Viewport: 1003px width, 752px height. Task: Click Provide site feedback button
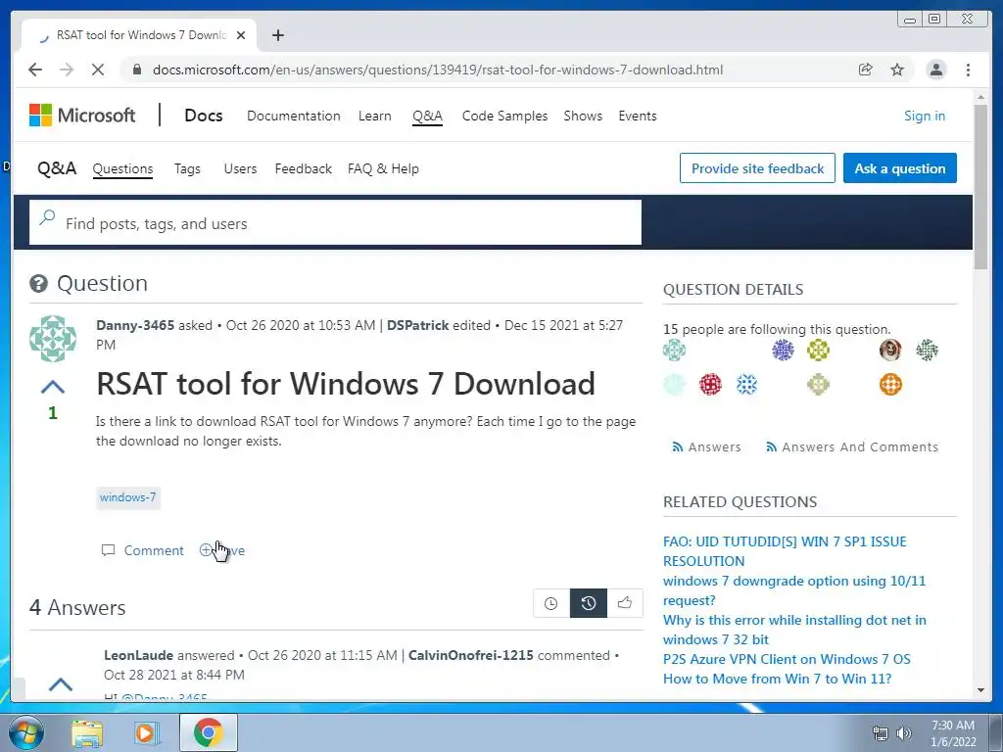pos(757,168)
